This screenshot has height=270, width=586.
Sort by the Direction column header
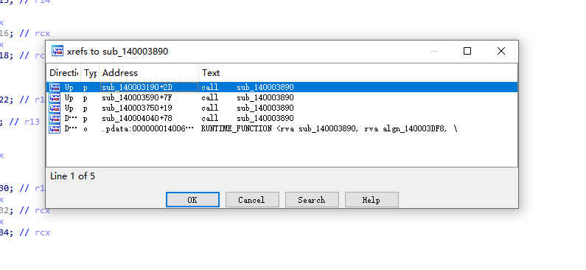pos(63,73)
